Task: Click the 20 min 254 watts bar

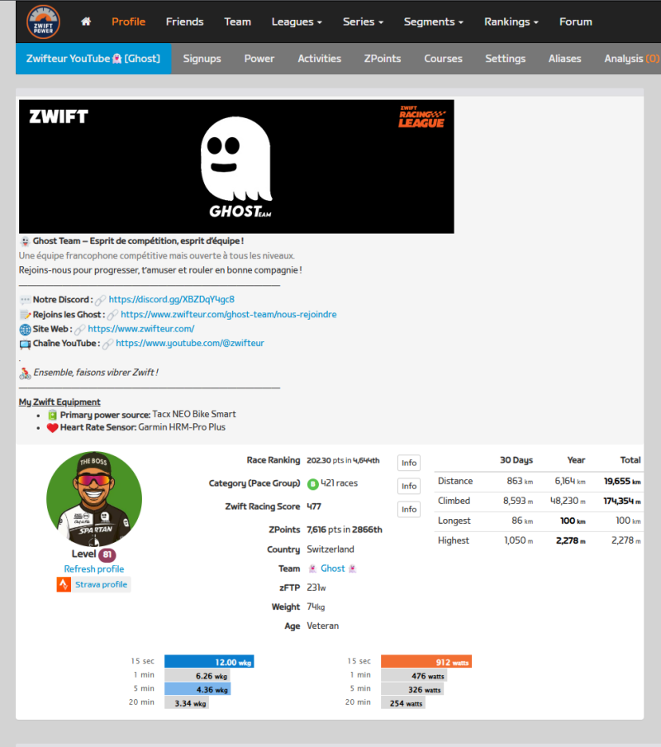Action: tap(403, 702)
